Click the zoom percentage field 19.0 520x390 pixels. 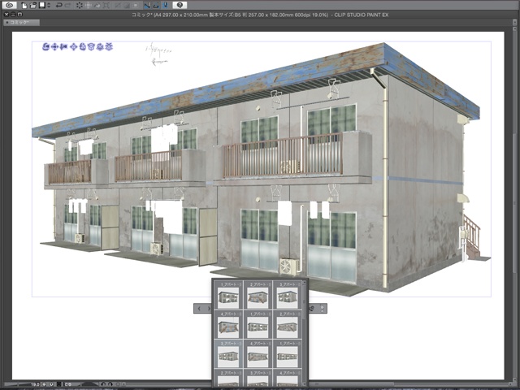tap(34, 384)
